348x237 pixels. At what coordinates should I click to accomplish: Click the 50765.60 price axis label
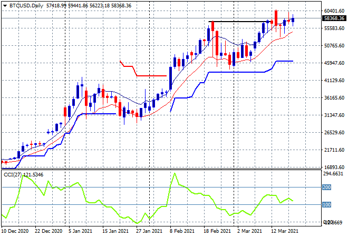tap(334, 46)
